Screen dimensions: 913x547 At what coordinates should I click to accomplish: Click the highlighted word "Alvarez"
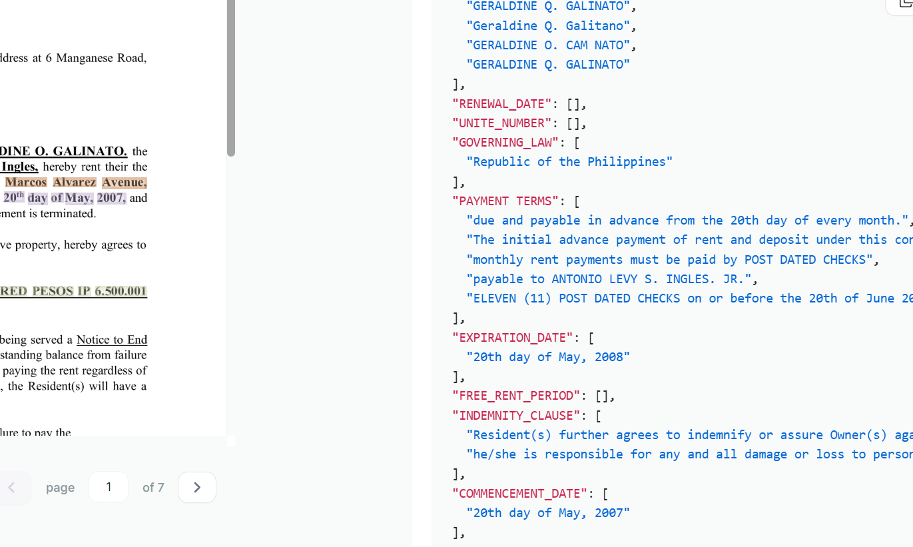75,183
